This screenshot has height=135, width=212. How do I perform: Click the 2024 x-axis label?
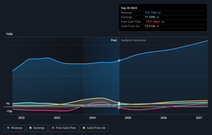click(92, 118)
